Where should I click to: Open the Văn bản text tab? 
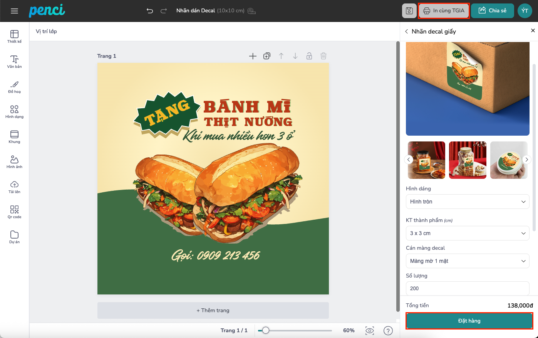(14, 62)
